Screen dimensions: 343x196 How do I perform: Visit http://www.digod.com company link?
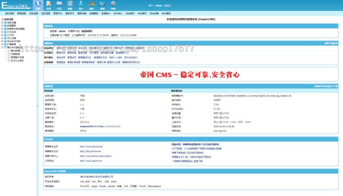(91, 161)
